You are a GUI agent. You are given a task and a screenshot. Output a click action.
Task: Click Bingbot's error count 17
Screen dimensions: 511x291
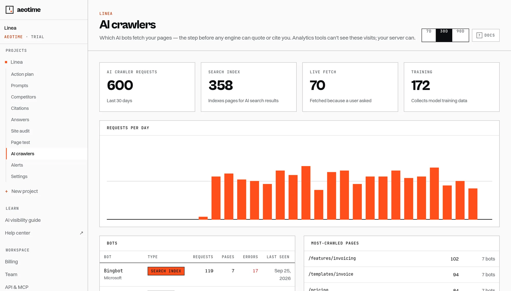255,271
